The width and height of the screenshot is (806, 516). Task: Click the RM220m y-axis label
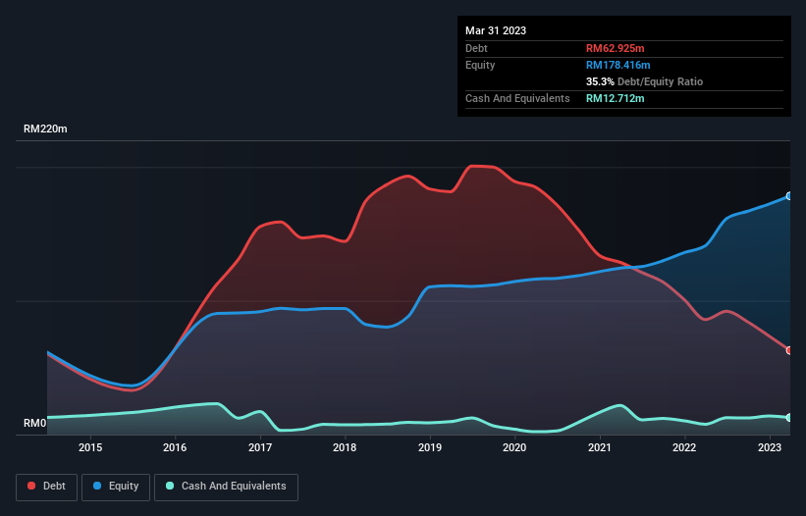45,129
